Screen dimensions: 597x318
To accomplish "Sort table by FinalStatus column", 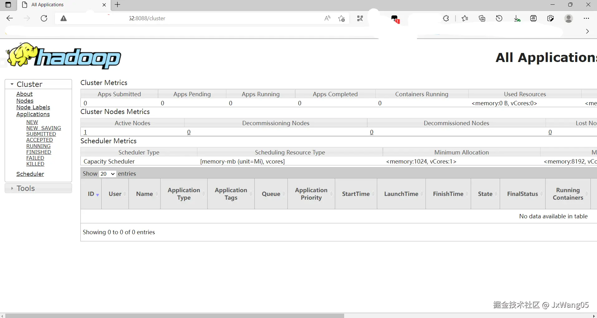I will coord(523,194).
